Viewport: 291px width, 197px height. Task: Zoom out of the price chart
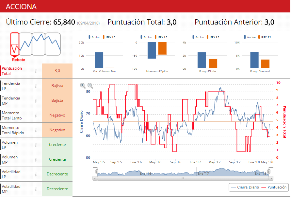pyautogui.click(x=90, y=85)
